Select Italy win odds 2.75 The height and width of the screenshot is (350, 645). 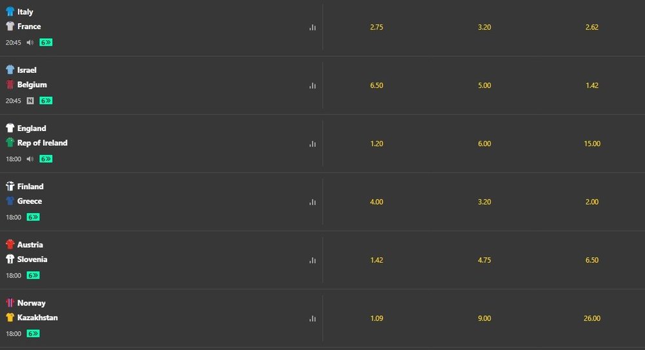click(x=377, y=27)
